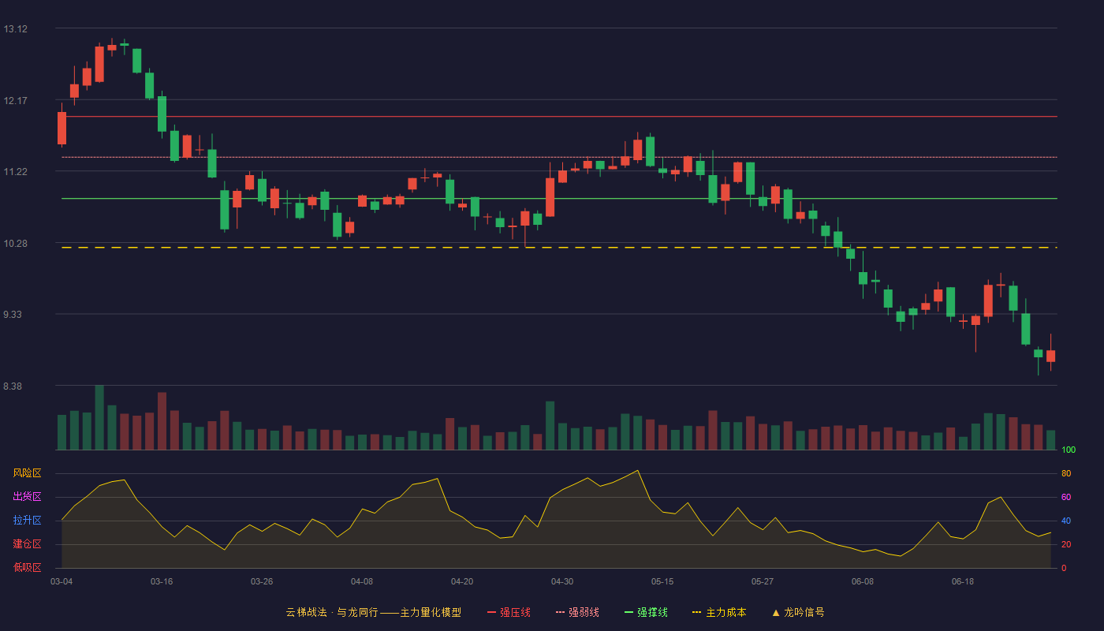
Task: Select the 拉升区 zone label
Action: click(27, 521)
